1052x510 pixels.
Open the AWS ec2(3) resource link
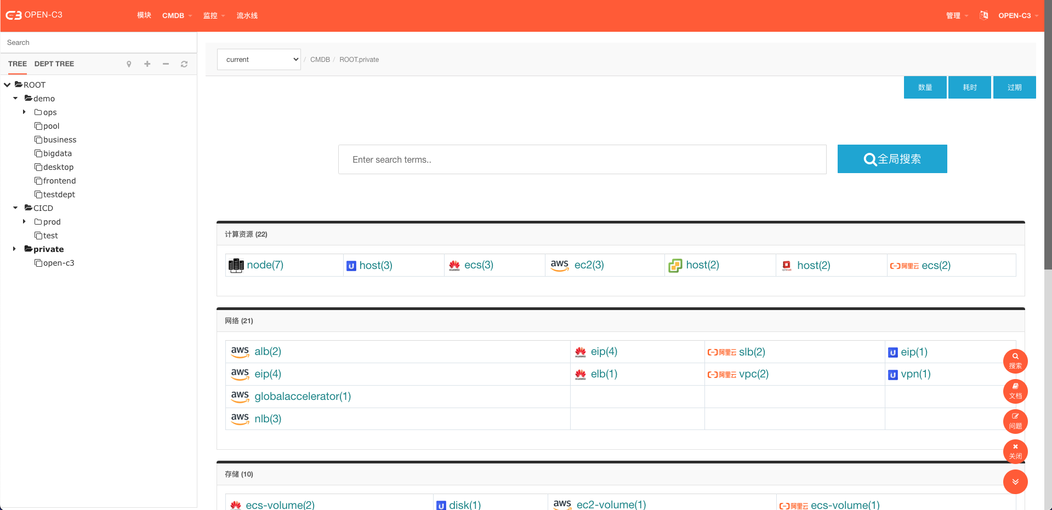pos(589,265)
